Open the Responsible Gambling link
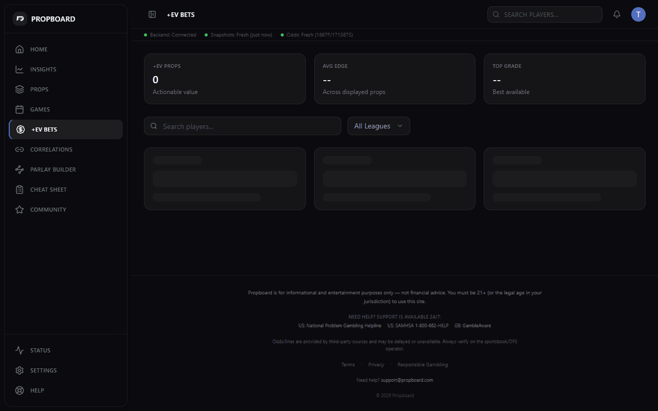Image resolution: width=658 pixels, height=411 pixels. tap(423, 364)
